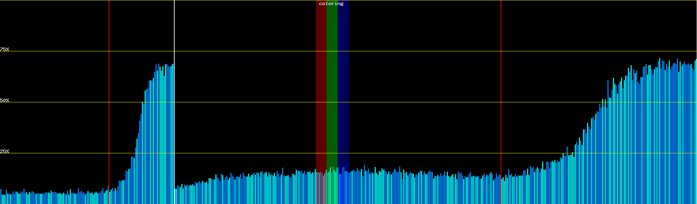The width and height of the screenshot is (697, 204).
Task: Click the blue bars under the blue band
Action: 343,187
